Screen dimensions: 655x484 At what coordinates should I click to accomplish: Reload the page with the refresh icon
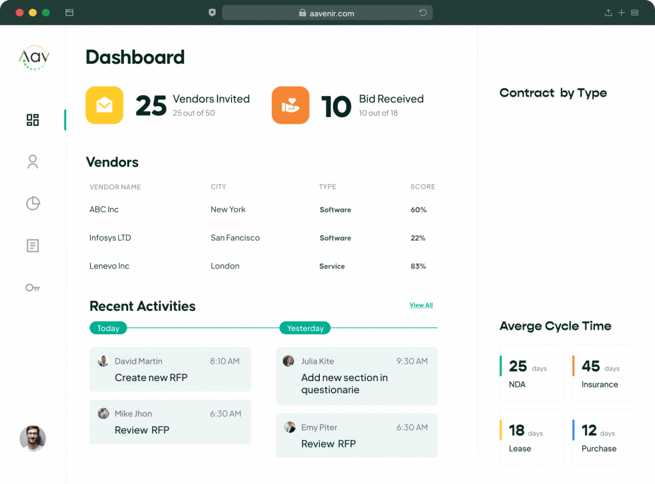[423, 13]
